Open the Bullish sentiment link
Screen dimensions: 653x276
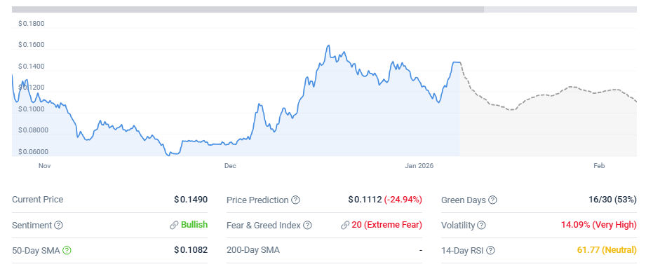pyautogui.click(x=194, y=225)
